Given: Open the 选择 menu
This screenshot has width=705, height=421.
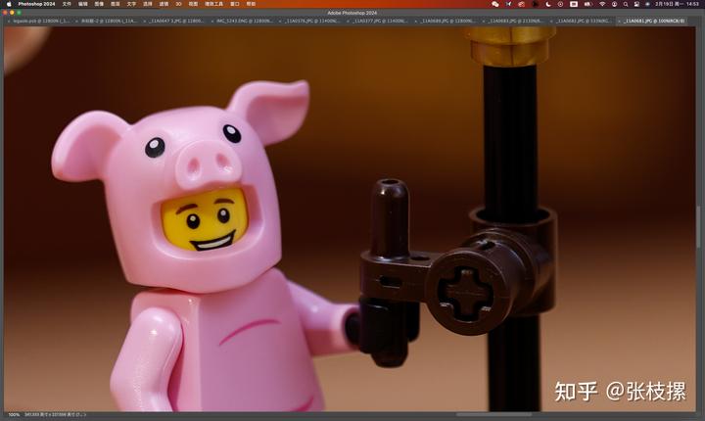Looking at the screenshot, I should point(148,4).
